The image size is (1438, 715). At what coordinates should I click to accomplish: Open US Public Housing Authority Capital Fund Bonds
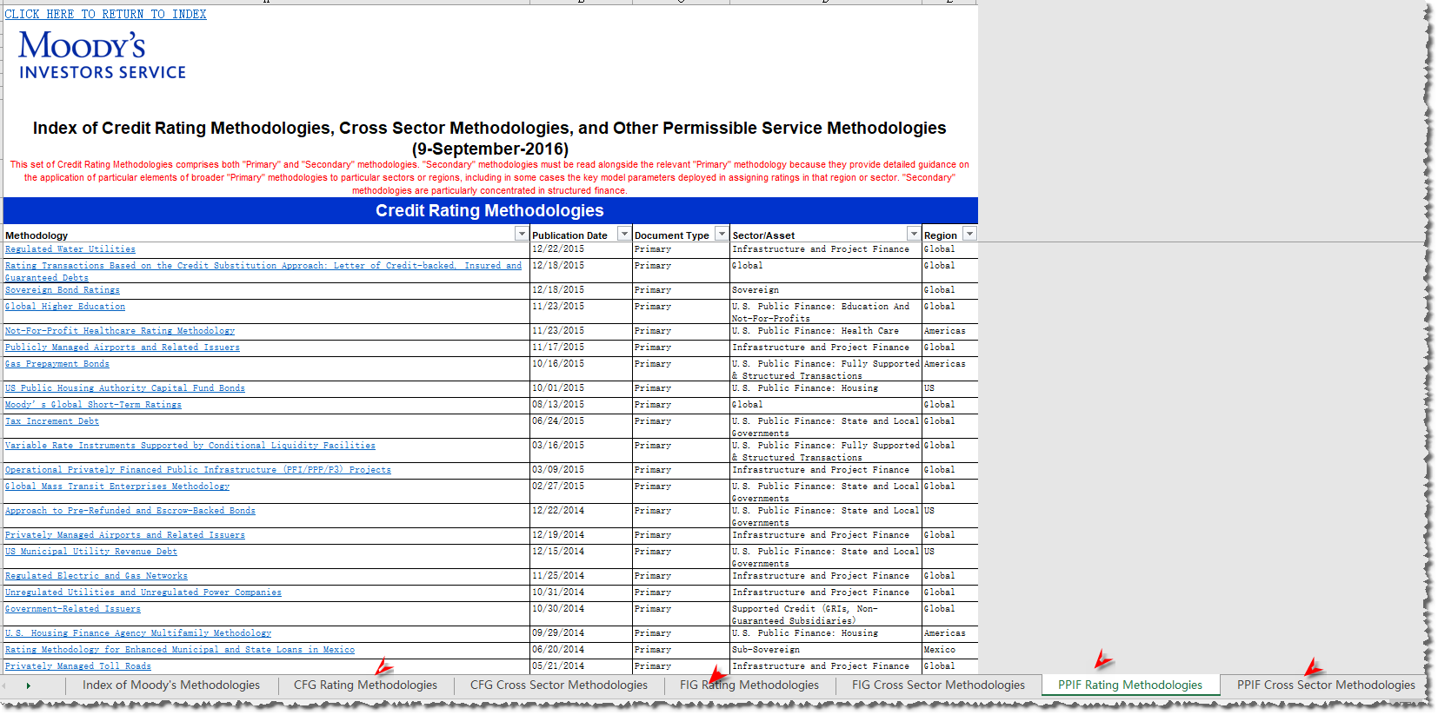click(x=125, y=388)
